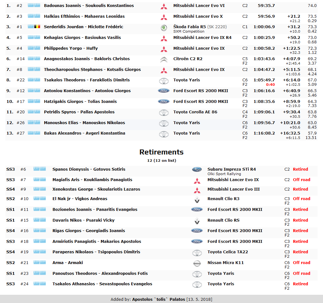Open Magiafis Aris - Koukliambis Panagiotis crew

pyautogui.click(x=92, y=180)
